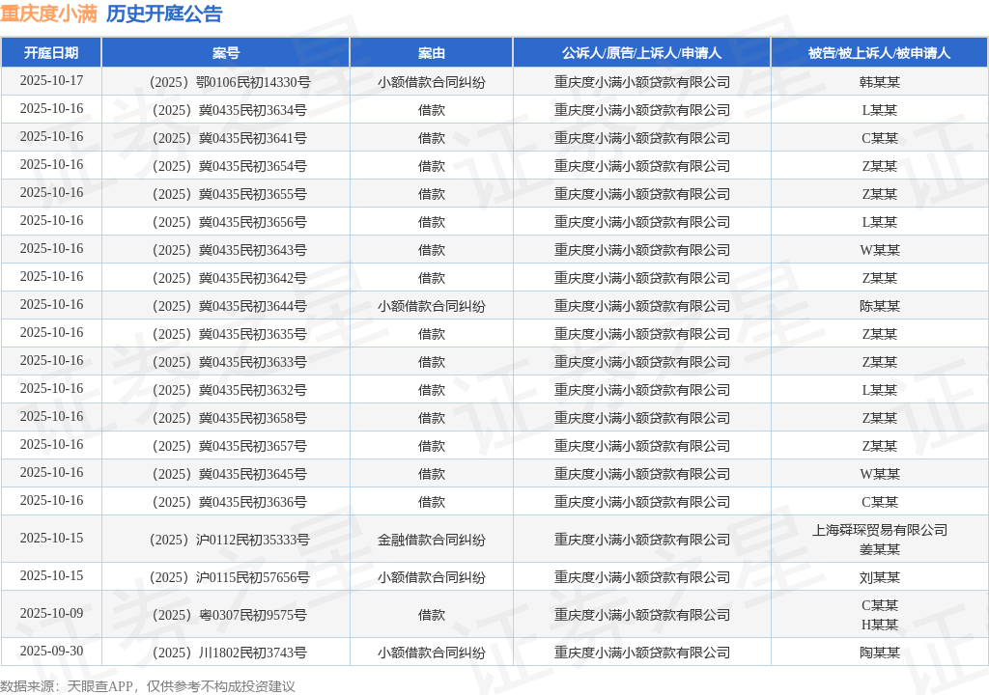
Task: Click 金融借款合同纠纷 case cause
Action: 432,540
